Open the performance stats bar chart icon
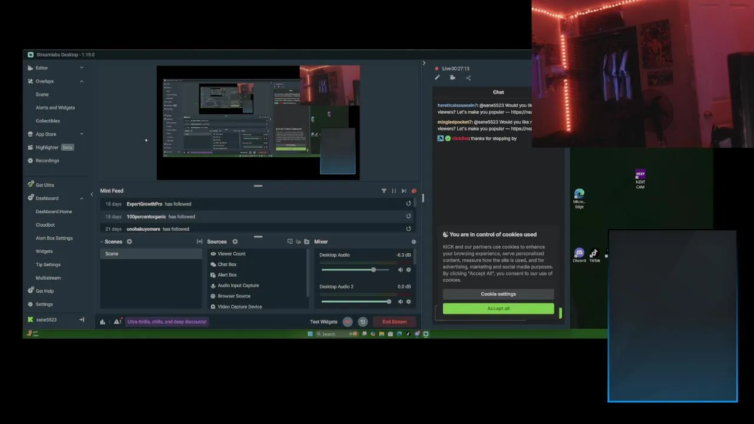The image size is (754, 424). point(102,322)
